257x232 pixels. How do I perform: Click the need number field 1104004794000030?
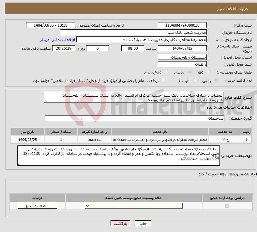click(x=182, y=25)
